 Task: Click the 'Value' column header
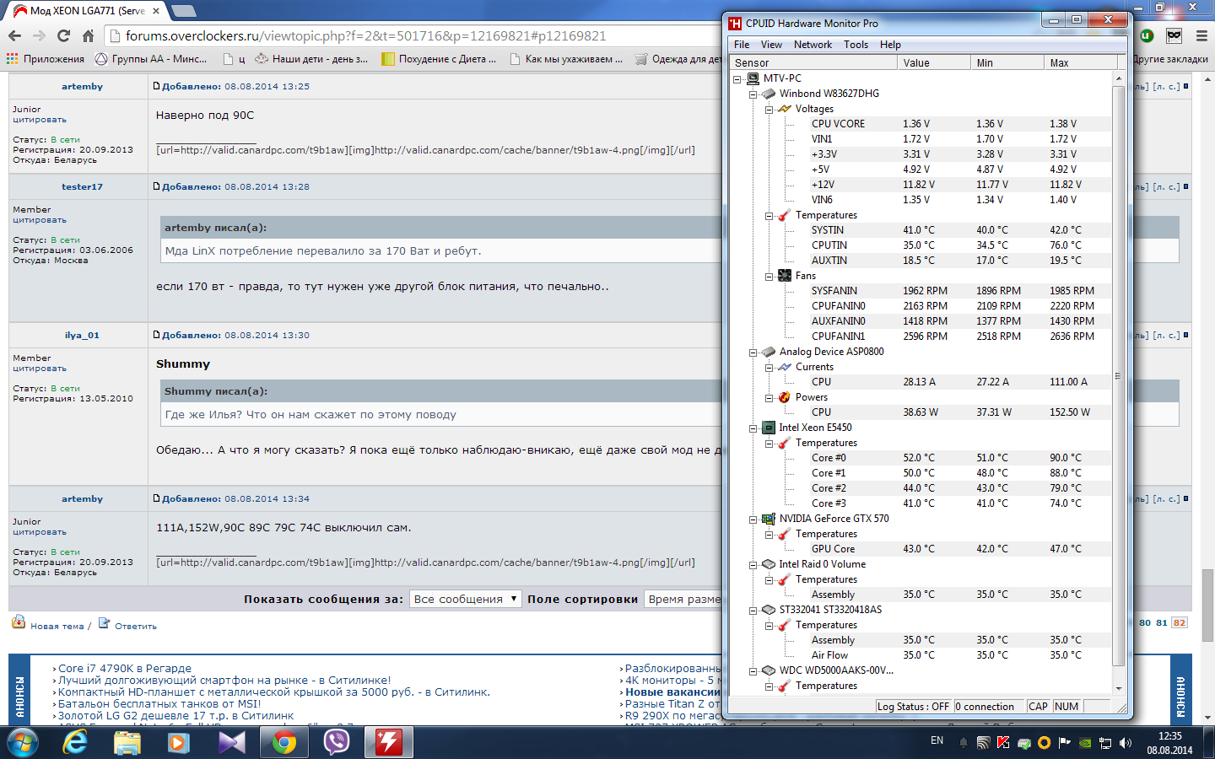tap(934, 62)
